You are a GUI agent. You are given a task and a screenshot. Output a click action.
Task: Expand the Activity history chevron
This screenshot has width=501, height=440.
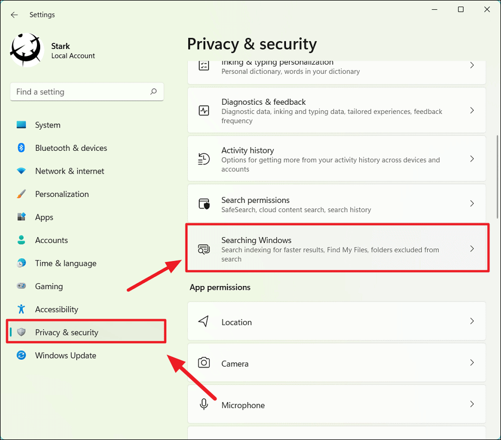[472, 159]
